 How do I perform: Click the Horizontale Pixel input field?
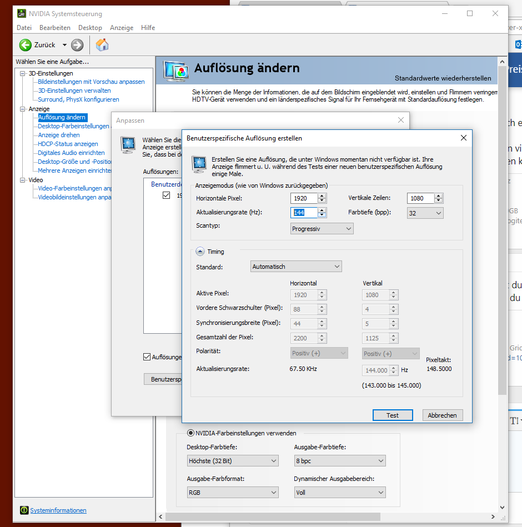tap(304, 198)
